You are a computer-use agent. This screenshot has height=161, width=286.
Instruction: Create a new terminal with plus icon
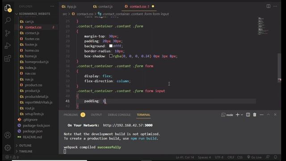[237, 114]
